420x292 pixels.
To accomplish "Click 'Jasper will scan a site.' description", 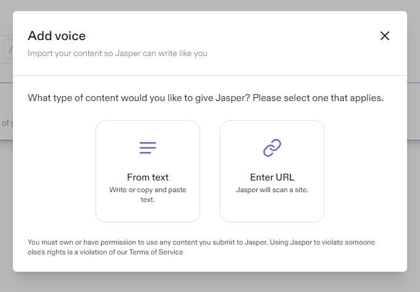I will [272, 190].
